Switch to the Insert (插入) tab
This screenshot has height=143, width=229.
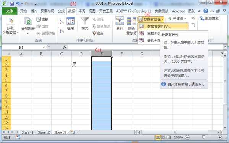34,11
